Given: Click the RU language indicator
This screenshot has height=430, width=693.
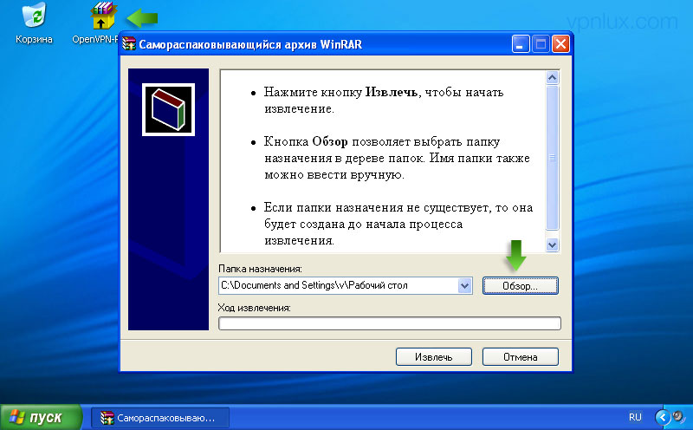Looking at the screenshot, I should (635, 417).
